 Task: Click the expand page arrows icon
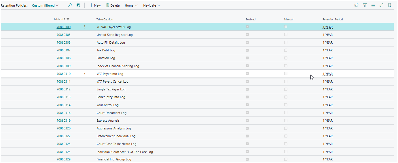click(381, 5)
